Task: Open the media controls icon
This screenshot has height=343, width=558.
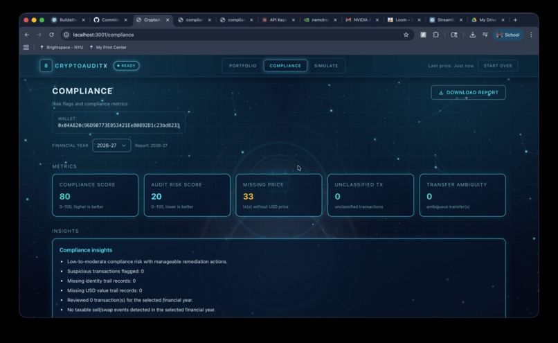Action: pyautogui.click(x=485, y=35)
